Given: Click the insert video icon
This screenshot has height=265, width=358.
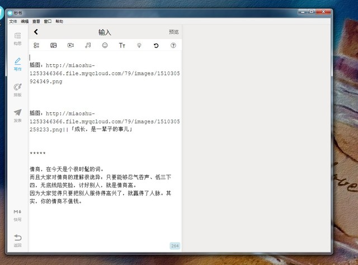Looking at the screenshot, I should point(70,45).
